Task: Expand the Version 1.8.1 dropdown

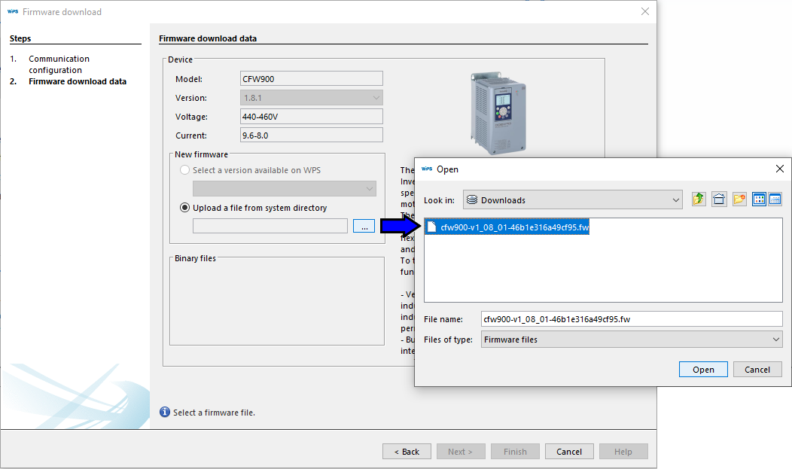Action: click(x=312, y=98)
